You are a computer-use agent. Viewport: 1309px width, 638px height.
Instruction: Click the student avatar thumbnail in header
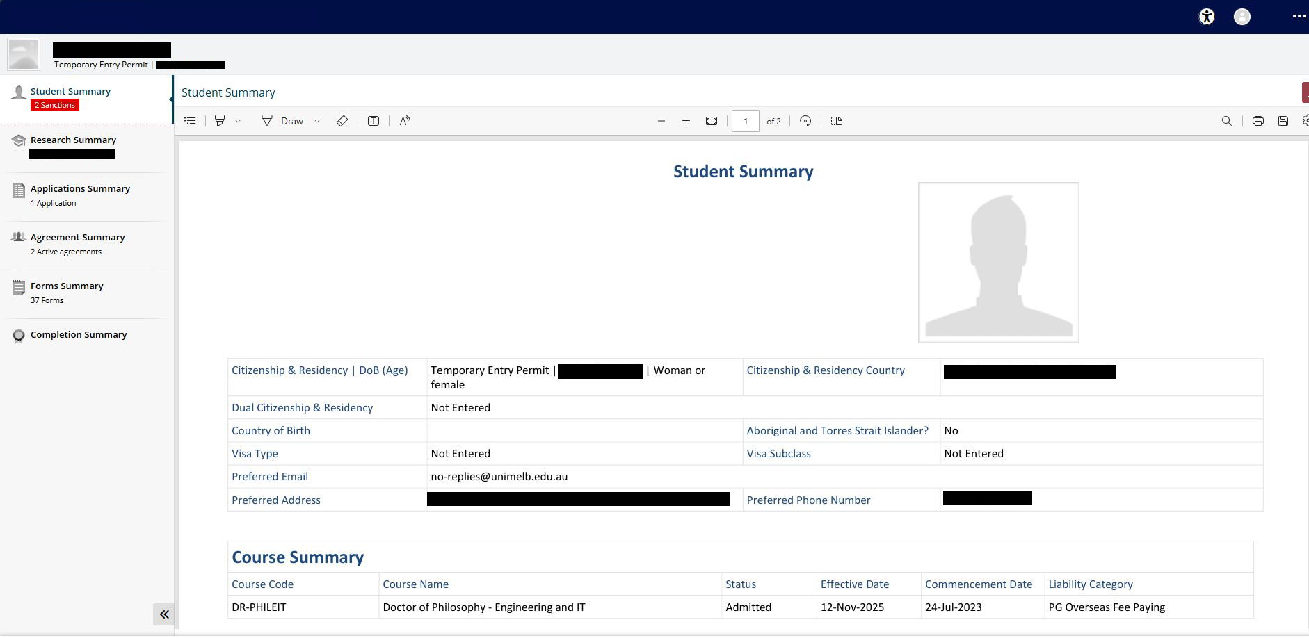tap(24, 54)
